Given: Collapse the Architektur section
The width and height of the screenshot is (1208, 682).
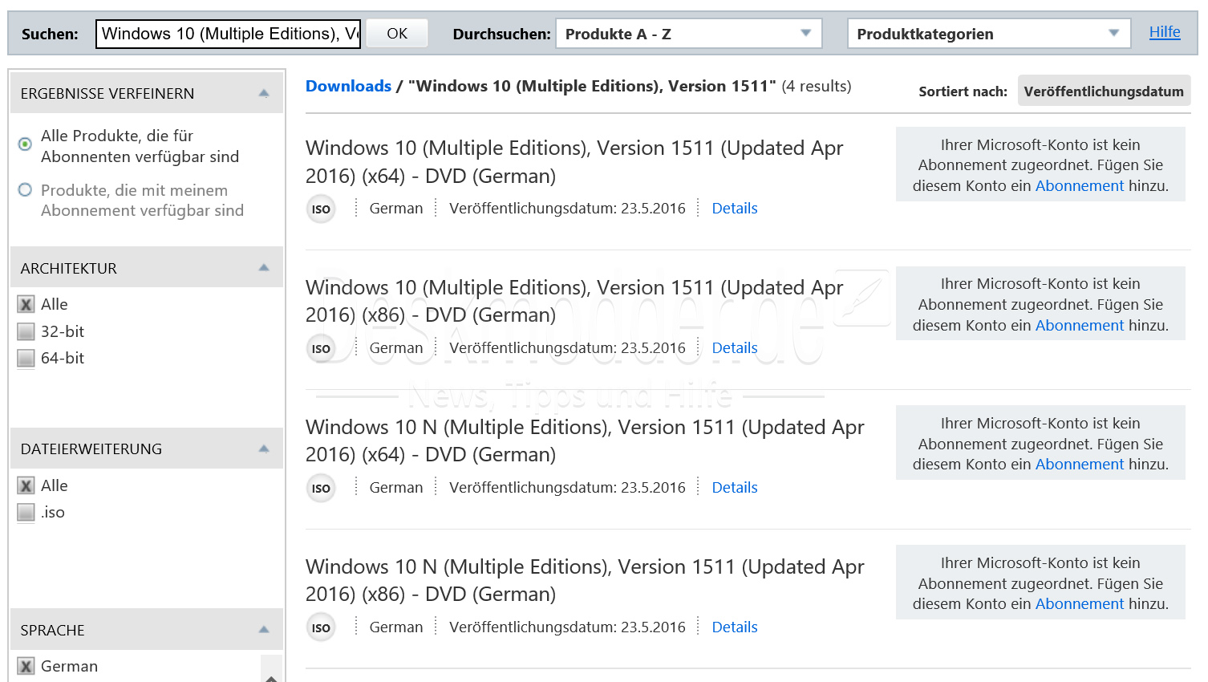Looking at the screenshot, I should click(x=264, y=268).
